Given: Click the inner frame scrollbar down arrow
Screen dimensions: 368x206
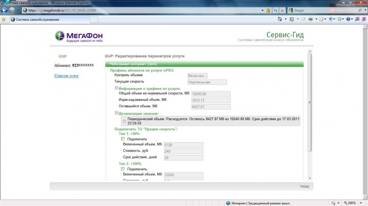Looking at the screenshot, I should (310, 178).
